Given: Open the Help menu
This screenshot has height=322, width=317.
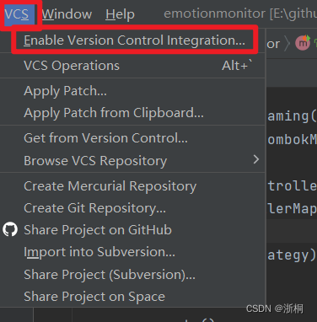Looking at the screenshot, I should coord(120,14).
